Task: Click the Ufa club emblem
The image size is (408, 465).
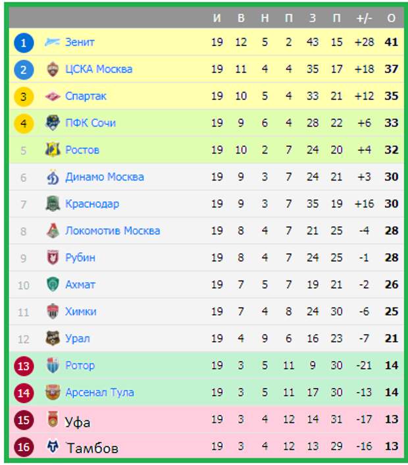Action: point(53,420)
